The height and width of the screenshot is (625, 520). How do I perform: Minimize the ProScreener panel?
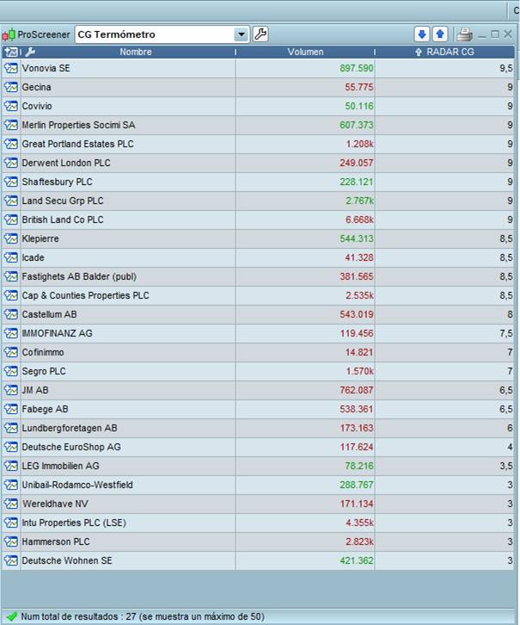point(482,35)
